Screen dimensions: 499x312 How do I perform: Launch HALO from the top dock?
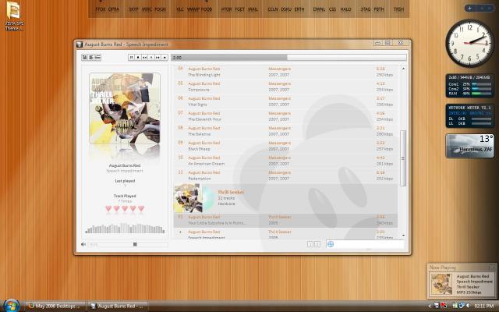(x=345, y=9)
